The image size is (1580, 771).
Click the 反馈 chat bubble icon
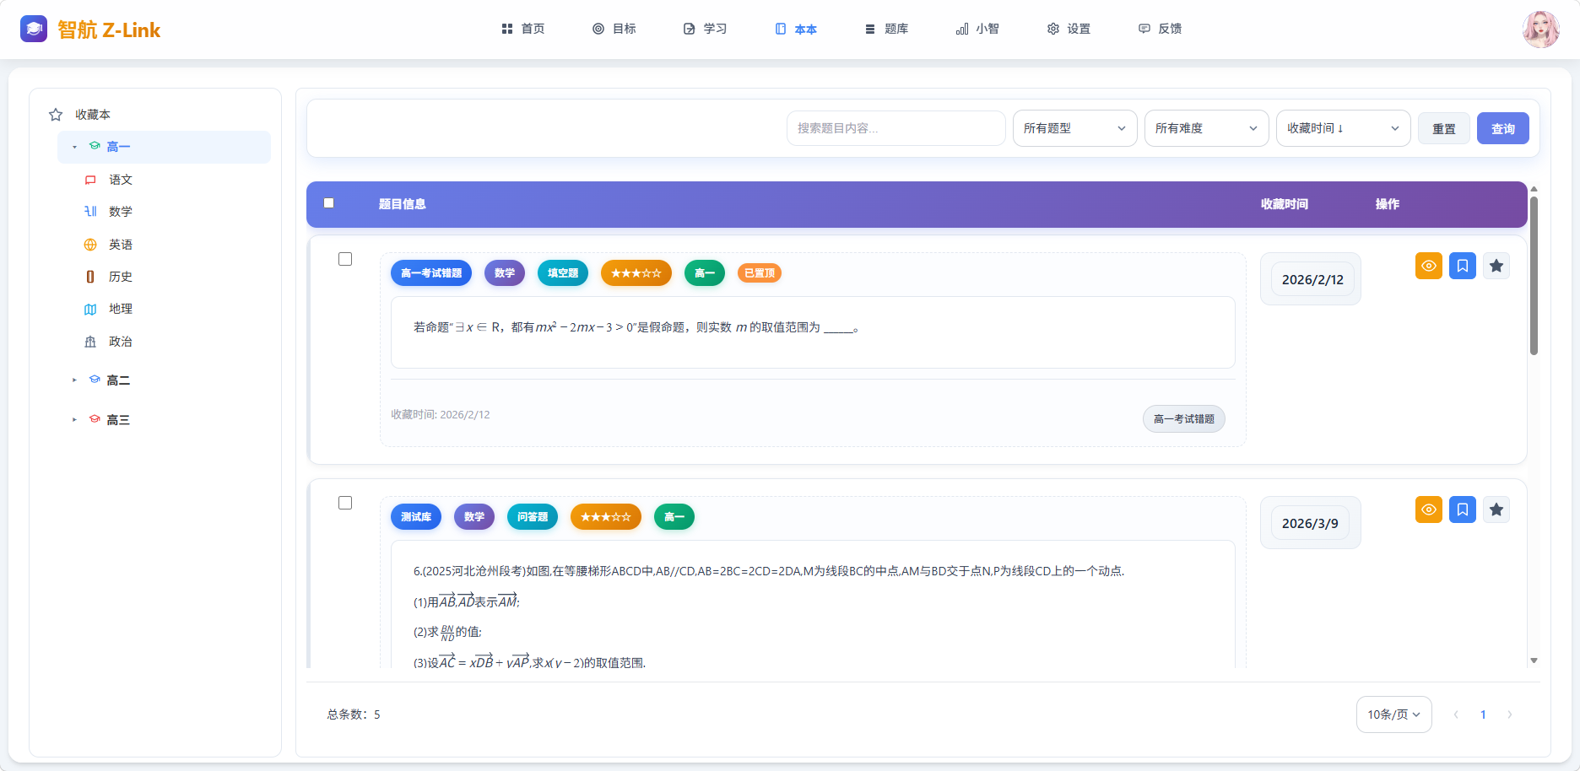(x=1144, y=29)
